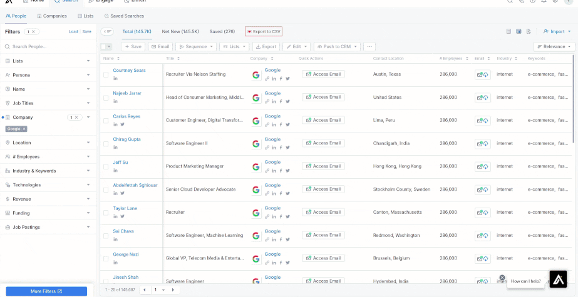Click Access Email for Jeff Su
Viewport: 578px width, 297px height.
pos(323,166)
